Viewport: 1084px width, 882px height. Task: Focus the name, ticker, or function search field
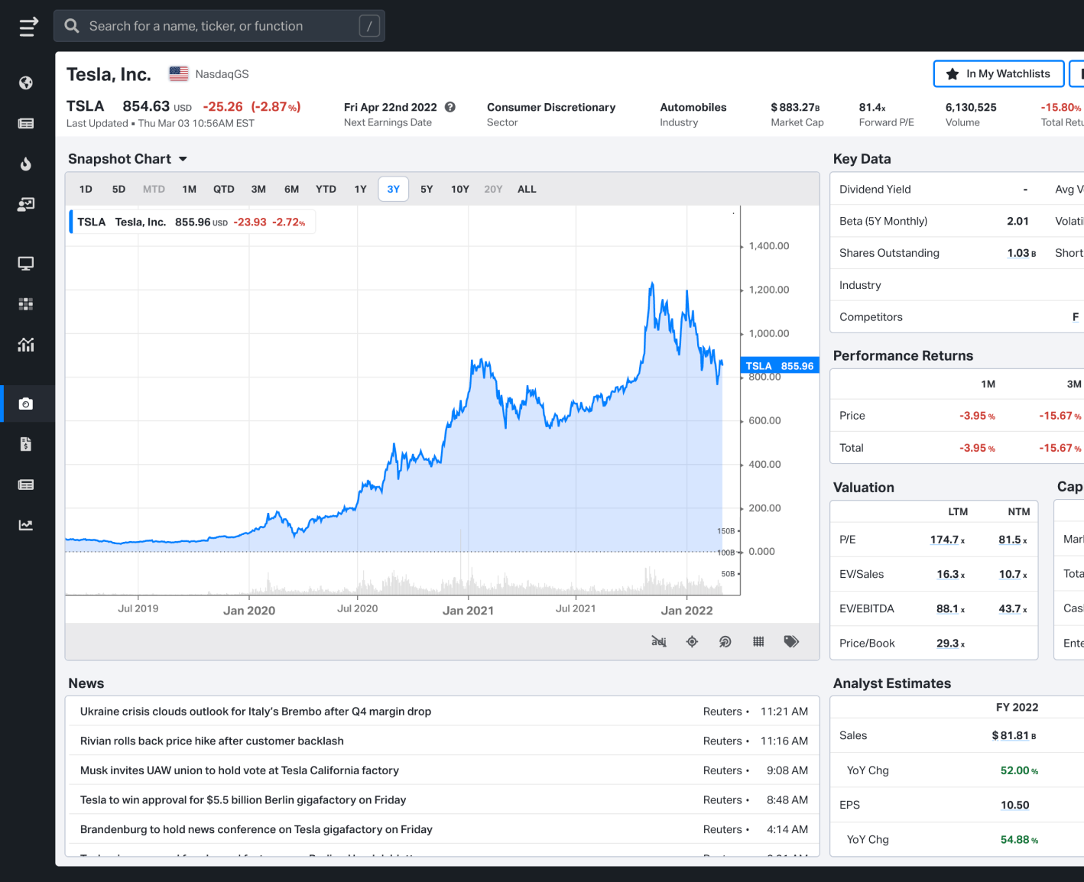[x=219, y=26]
